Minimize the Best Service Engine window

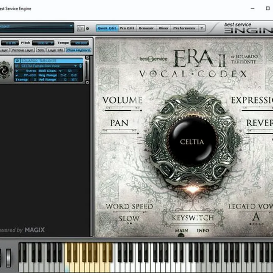(x=253, y=8)
